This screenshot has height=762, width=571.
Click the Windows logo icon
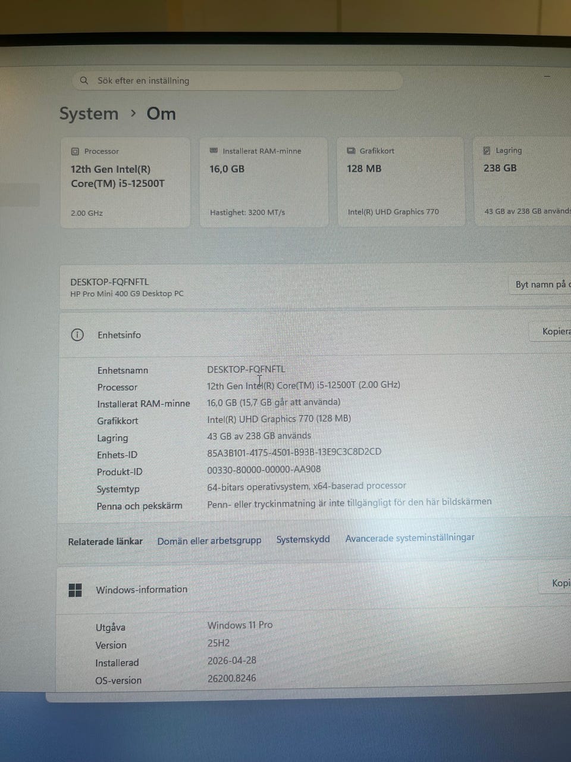click(76, 590)
